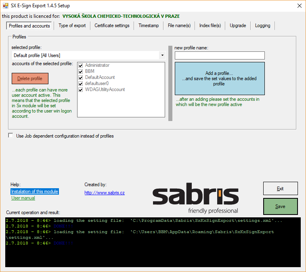Switch to Profiles and accounts tab
This screenshot has width=306, height=272.
(x=29, y=26)
